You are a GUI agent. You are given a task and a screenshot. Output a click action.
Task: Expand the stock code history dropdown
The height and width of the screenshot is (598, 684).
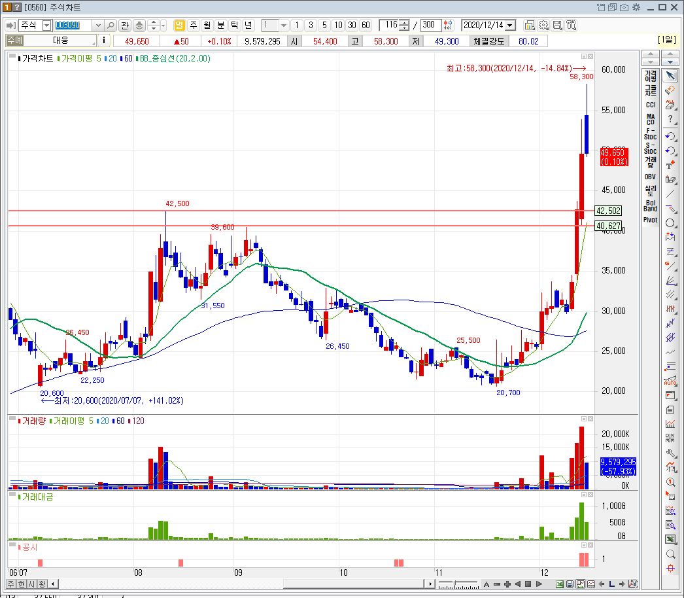coord(98,26)
